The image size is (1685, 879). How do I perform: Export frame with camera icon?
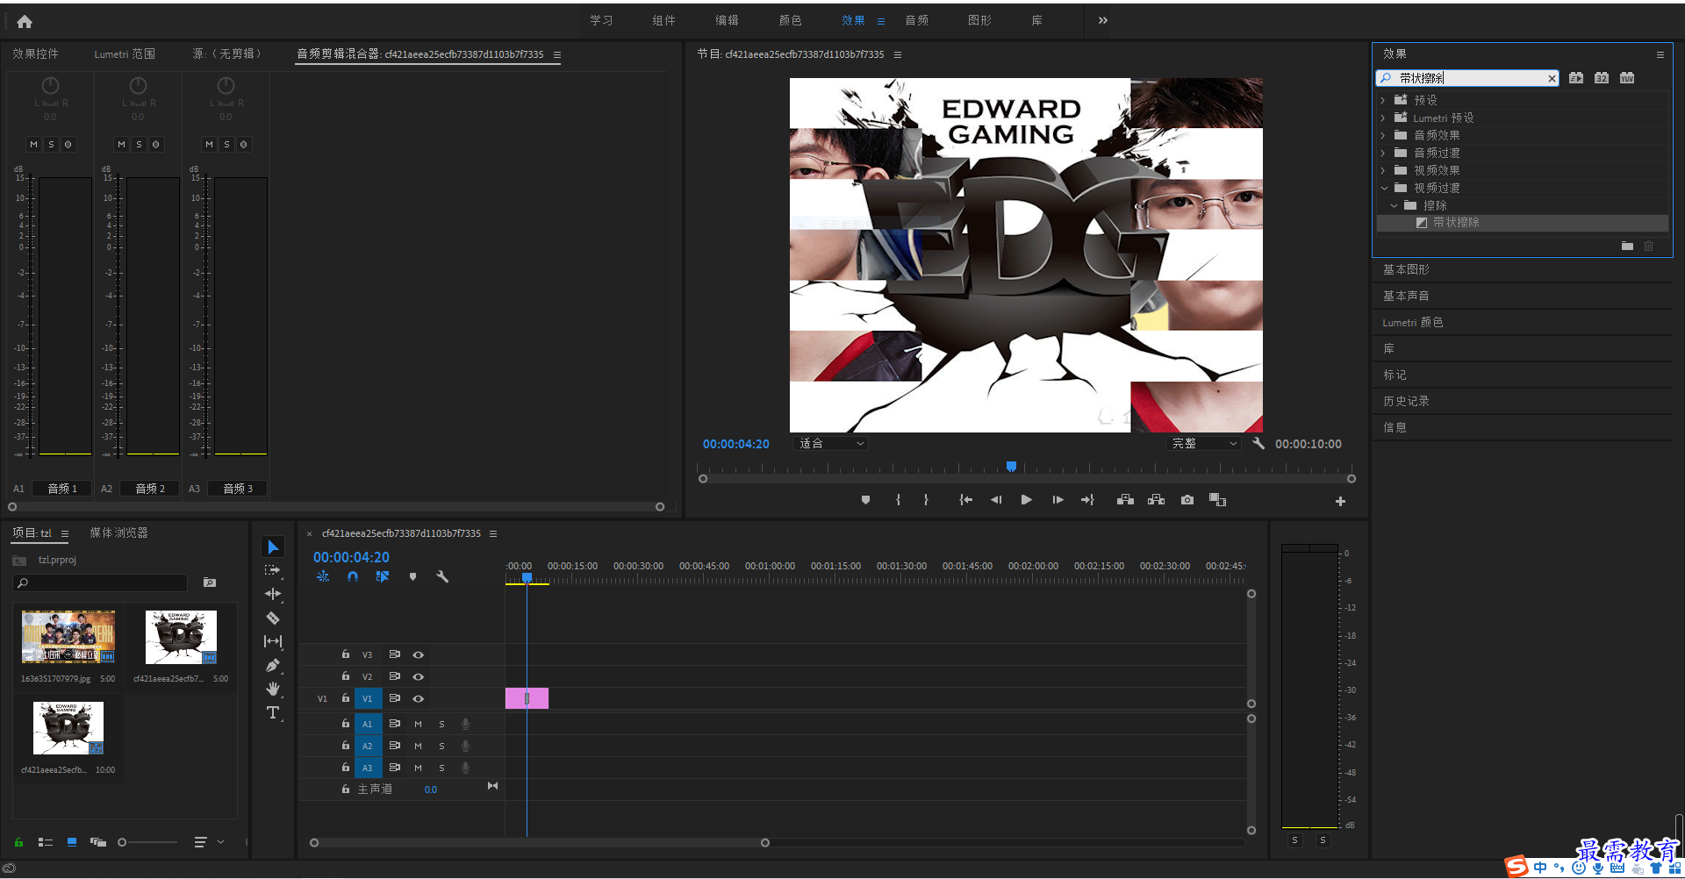(1187, 500)
